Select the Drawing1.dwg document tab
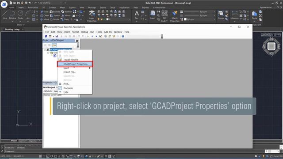283x159 pixels. 12,29
